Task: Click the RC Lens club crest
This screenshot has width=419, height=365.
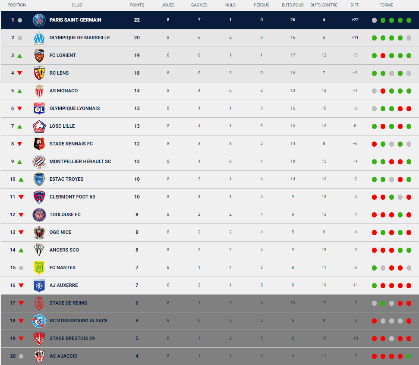Action: click(x=39, y=73)
